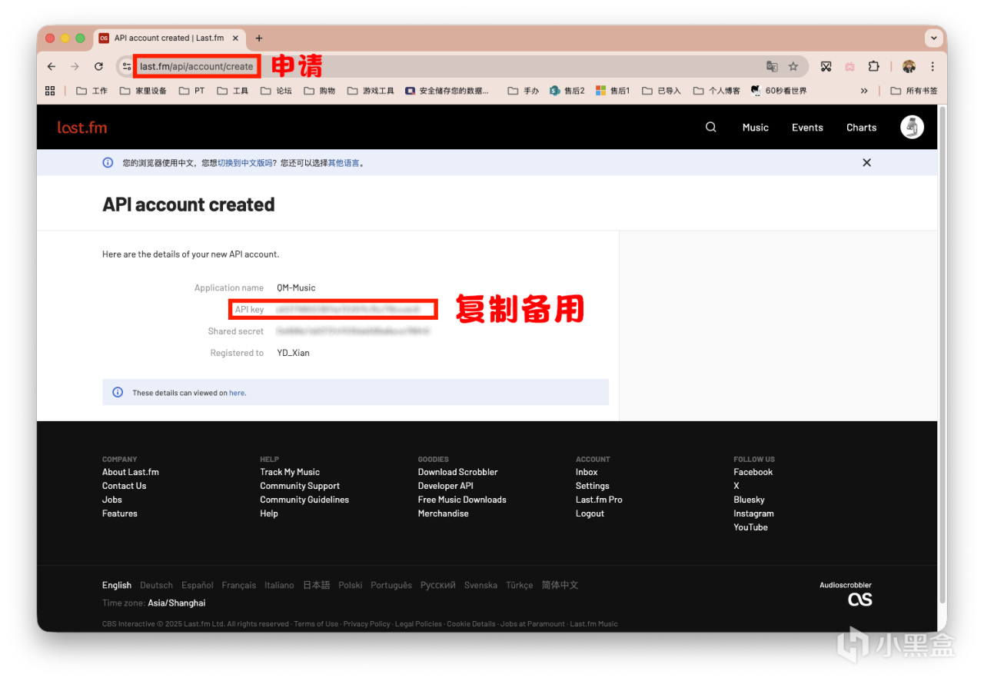Open Download Scrobbler footer link

coord(457,472)
